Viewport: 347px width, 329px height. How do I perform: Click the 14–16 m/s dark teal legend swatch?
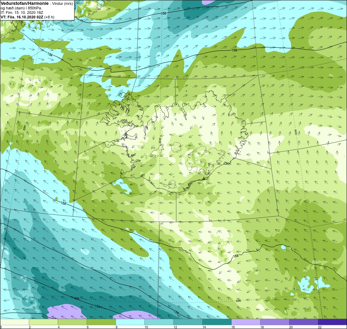[x=217, y=322]
